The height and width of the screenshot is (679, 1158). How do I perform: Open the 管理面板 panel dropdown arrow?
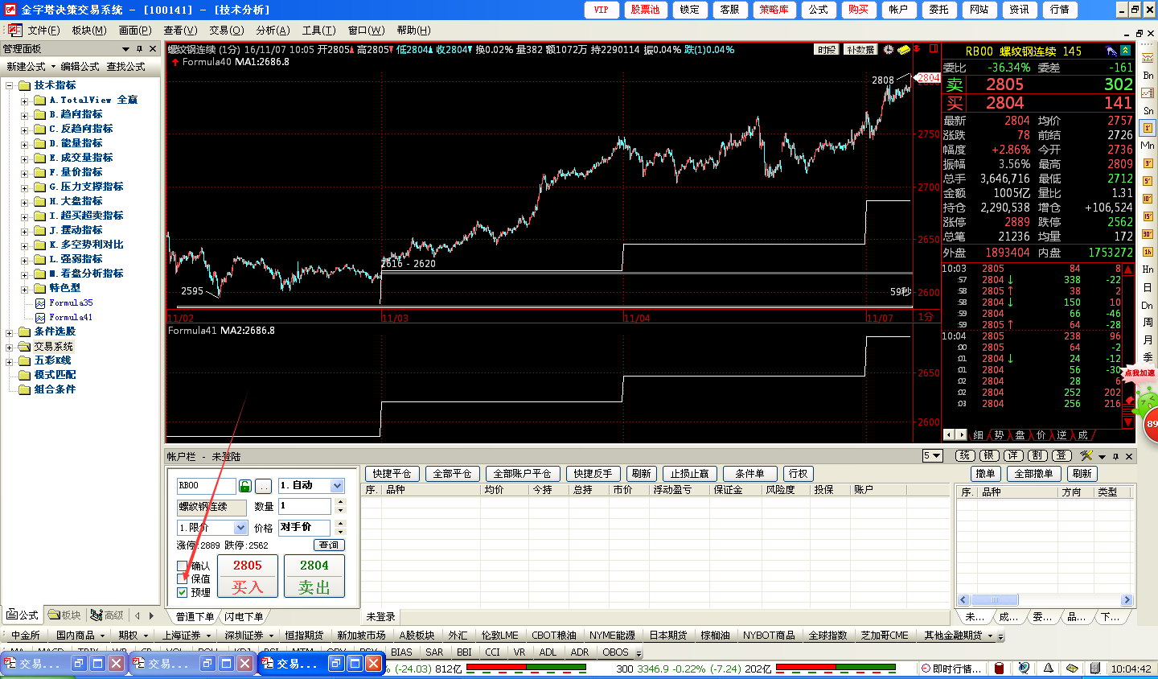[125, 49]
